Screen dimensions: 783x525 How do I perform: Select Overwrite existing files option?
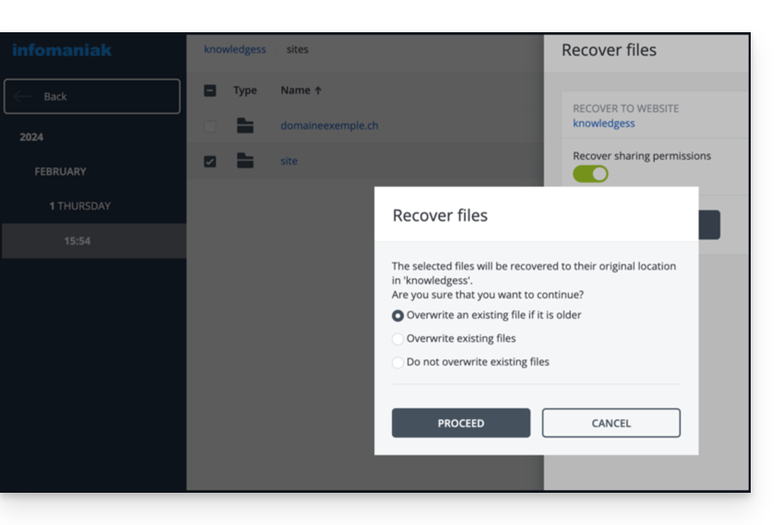398,339
